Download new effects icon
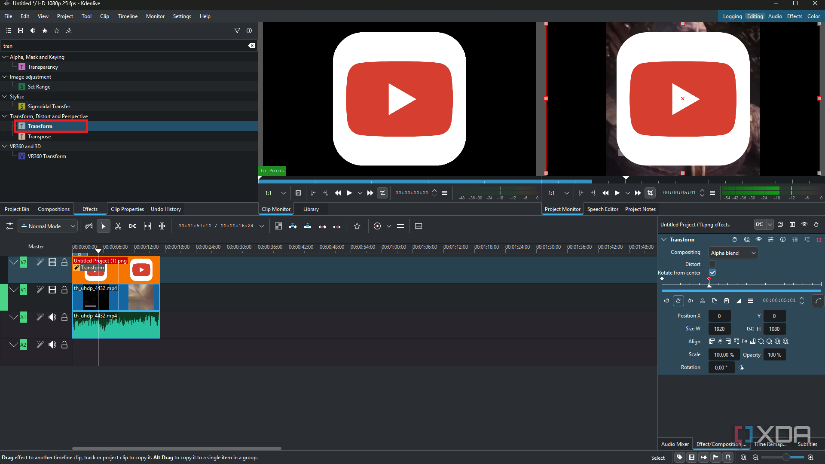The width and height of the screenshot is (825, 464). pyautogui.click(x=69, y=31)
